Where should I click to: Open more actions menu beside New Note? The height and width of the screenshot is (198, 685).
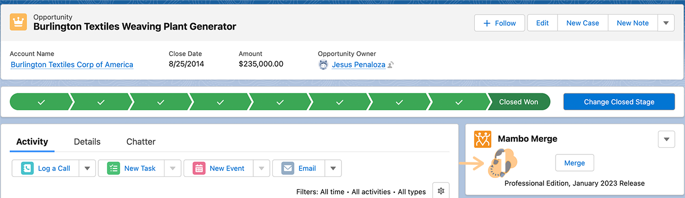pyautogui.click(x=666, y=23)
